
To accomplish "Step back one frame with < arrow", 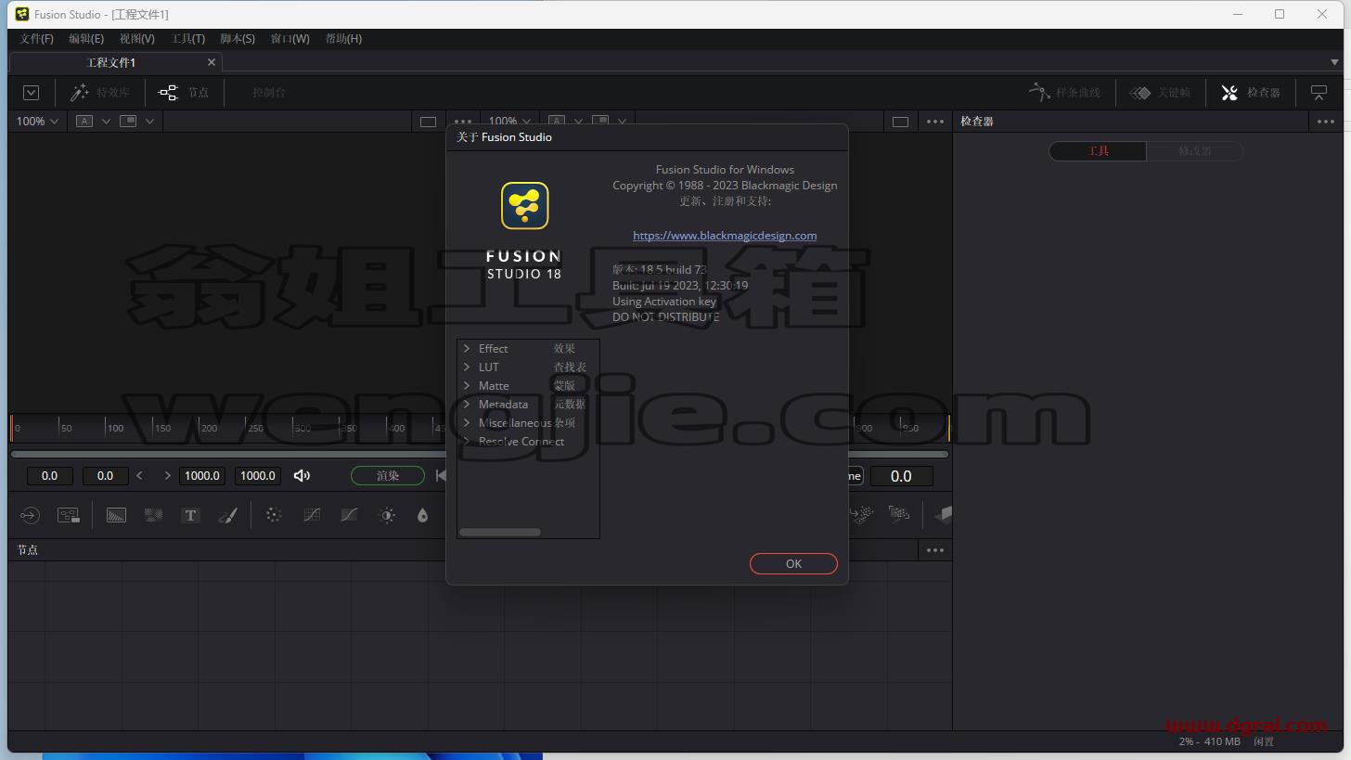I will (x=139, y=476).
